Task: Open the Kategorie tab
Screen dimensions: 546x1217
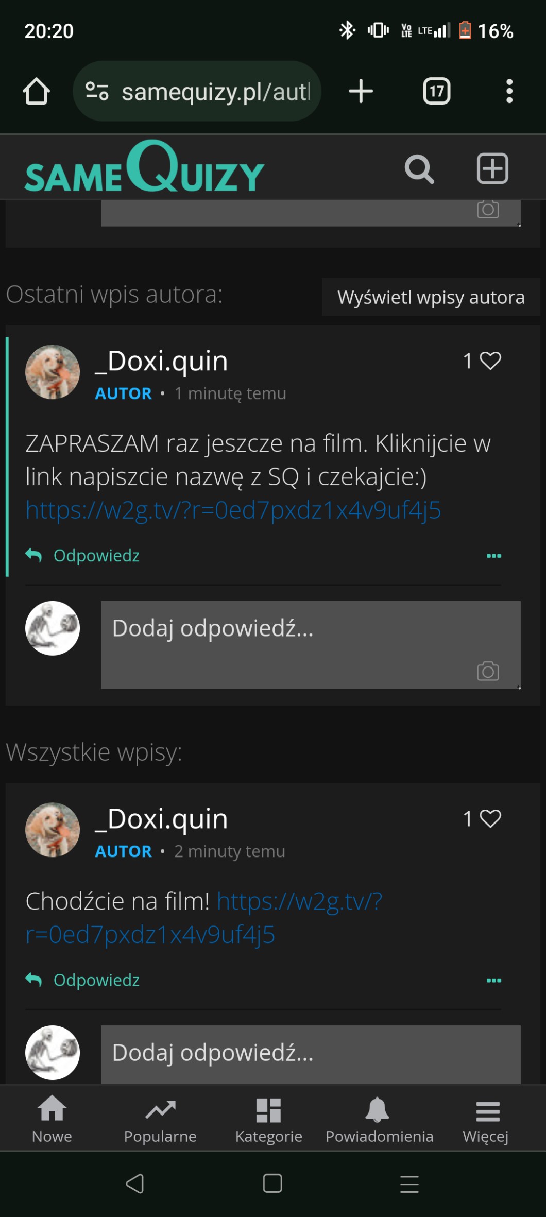Action: coord(268,1117)
